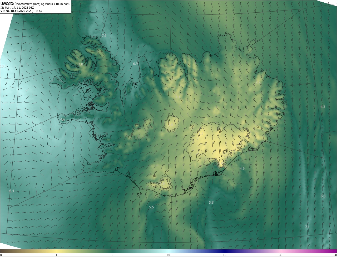Click the map value 4.3 in the east
This screenshot has width=337, height=257.
(323, 107)
